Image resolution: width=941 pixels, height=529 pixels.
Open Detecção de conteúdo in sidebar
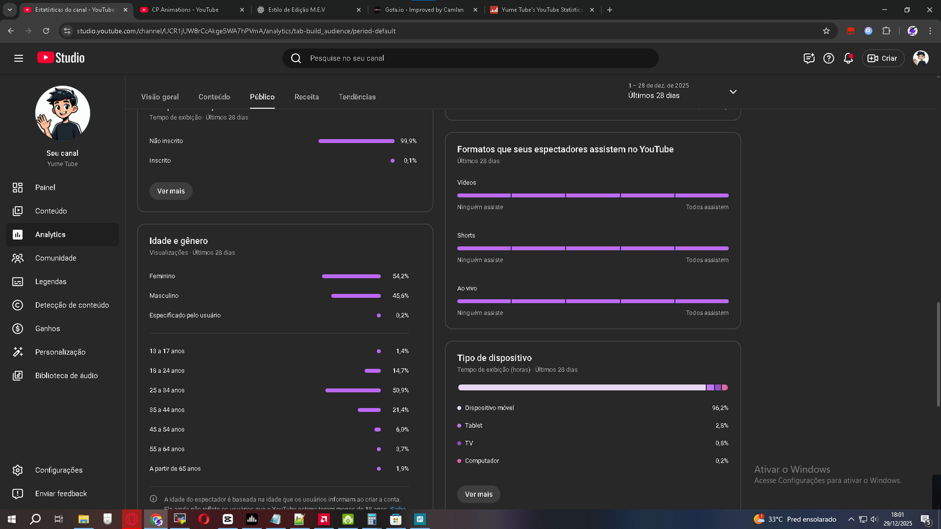pyautogui.click(x=72, y=305)
